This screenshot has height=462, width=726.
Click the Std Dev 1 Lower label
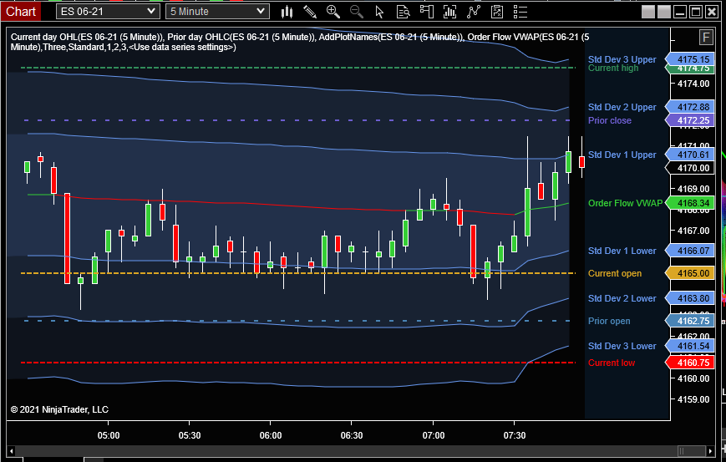622,251
